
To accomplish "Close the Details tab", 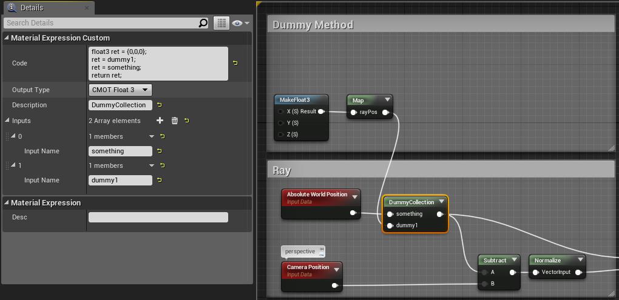I will [87, 7].
